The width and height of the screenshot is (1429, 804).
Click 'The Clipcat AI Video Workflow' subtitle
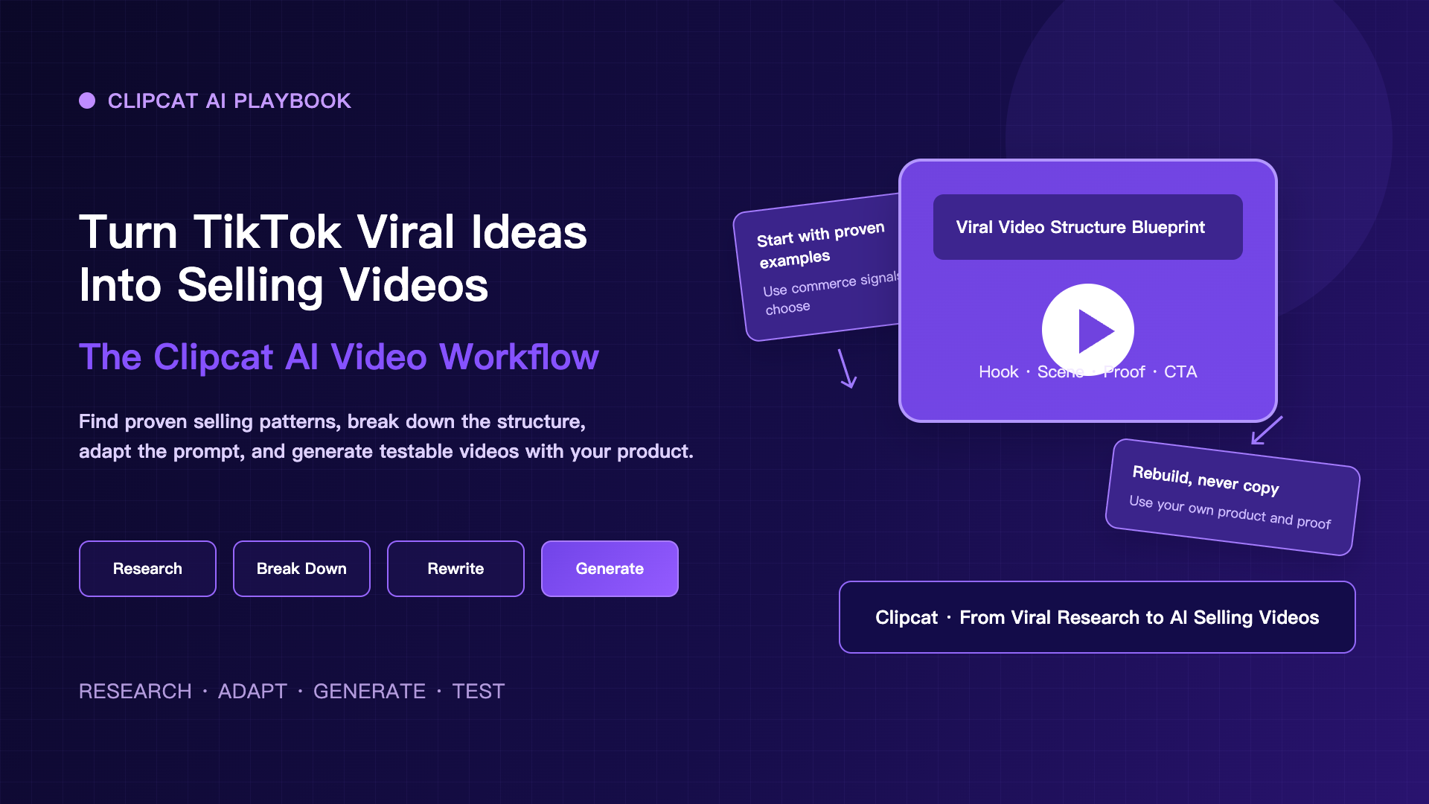(339, 357)
